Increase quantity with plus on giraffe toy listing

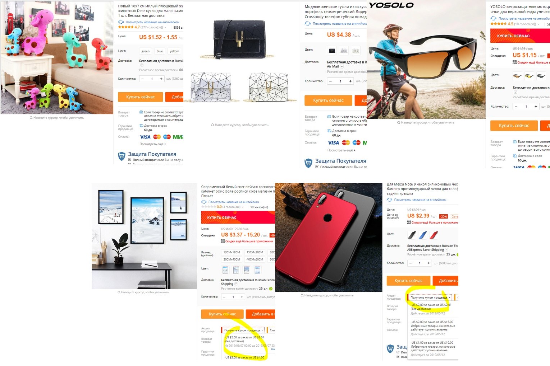tap(161, 79)
